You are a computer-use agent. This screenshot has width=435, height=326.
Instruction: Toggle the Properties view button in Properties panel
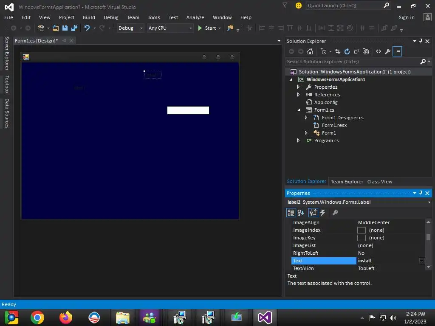[x=313, y=213]
